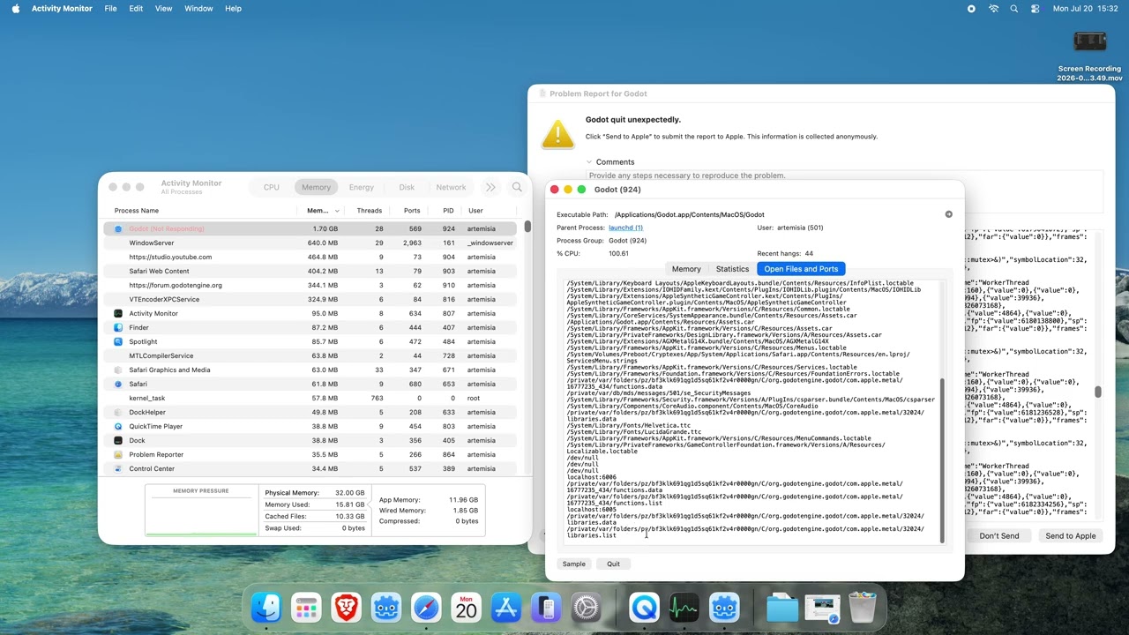Image resolution: width=1129 pixels, height=635 pixels.
Task: Open QuickTime Player from the Dock
Action: (645, 608)
